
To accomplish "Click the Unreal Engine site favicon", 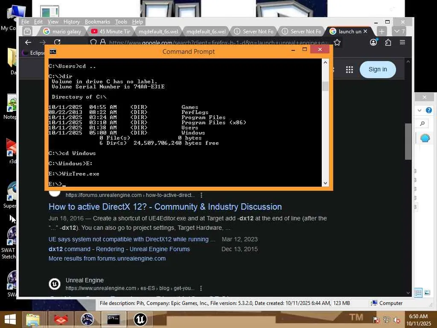I will click(55, 284).
